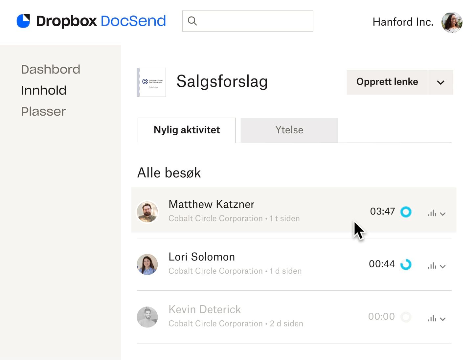Click the Dropbox DocSend logo icon

[23, 21]
